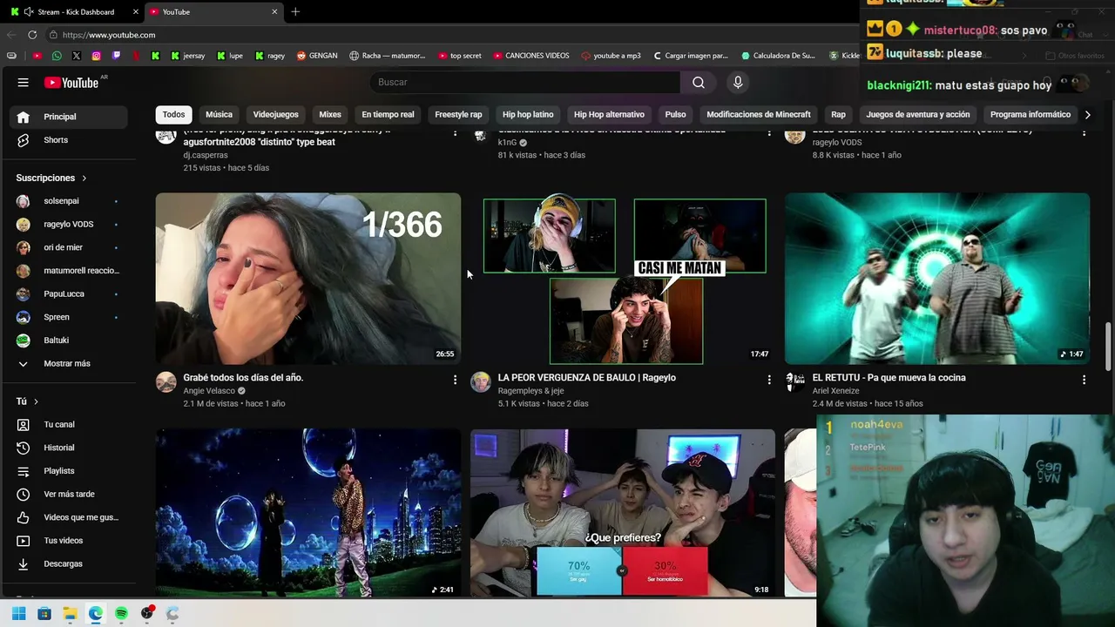This screenshot has width=1115, height=627.
Task: Open Tus videos in the sidebar
Action: click(x=70, y=541)
